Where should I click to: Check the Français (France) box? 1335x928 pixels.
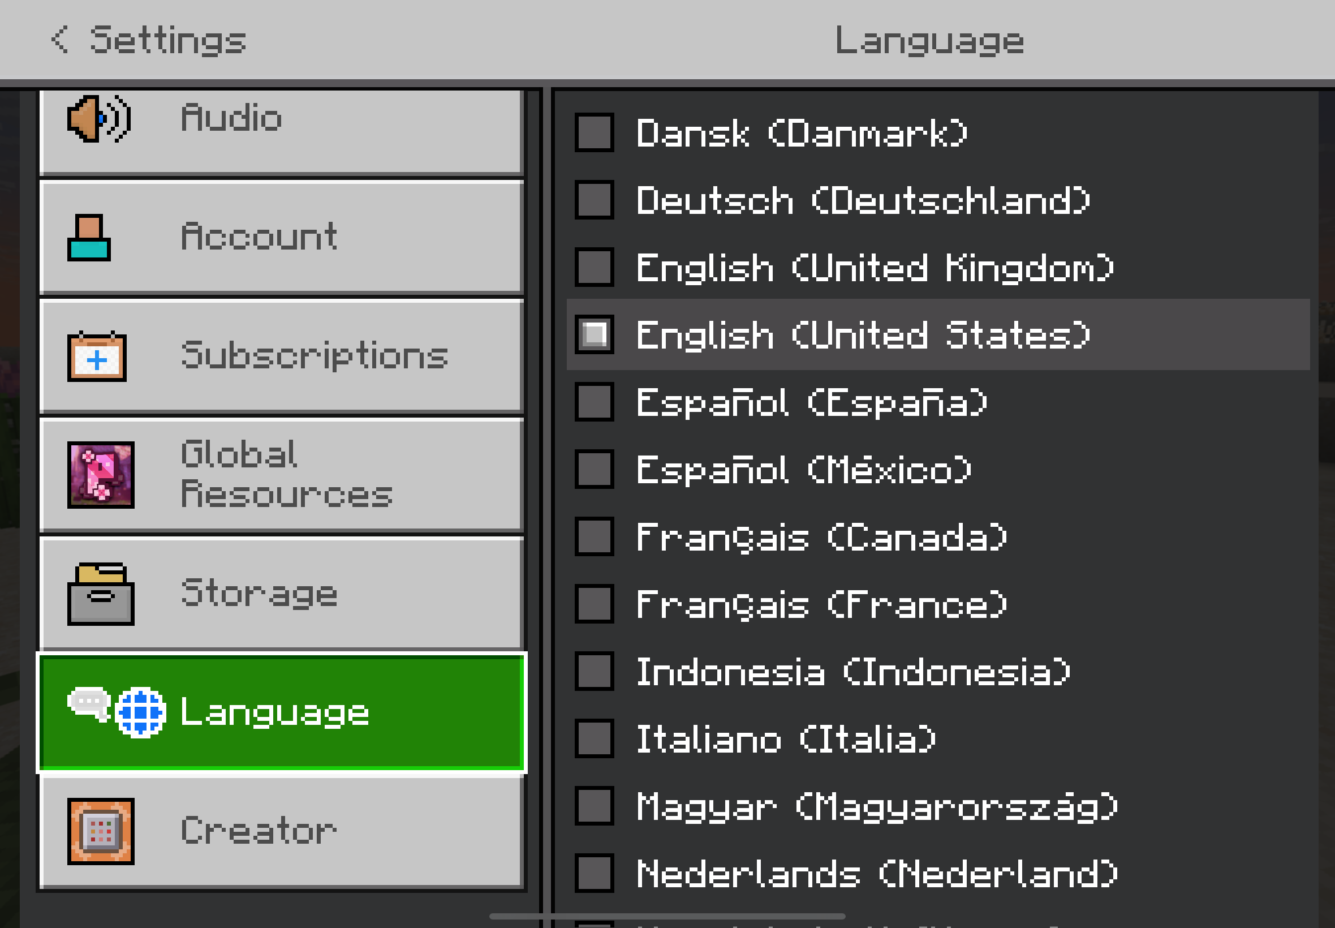[x=594, y=604]
